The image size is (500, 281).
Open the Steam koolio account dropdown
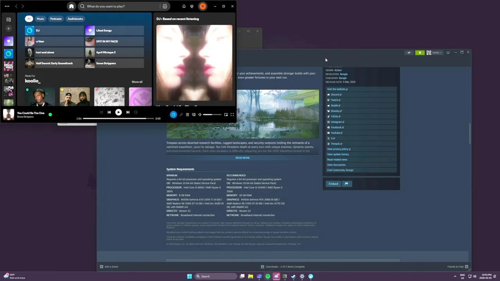[434, 53]
